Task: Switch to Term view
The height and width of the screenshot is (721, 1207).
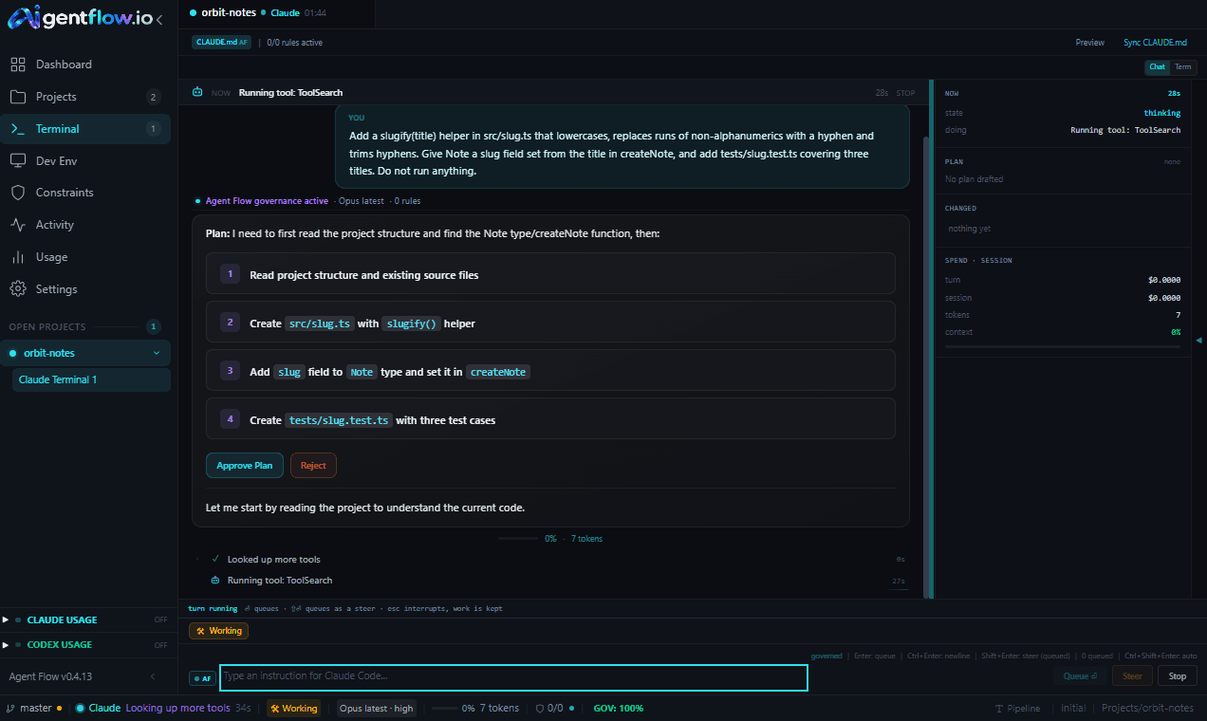Action: (x=1182, y=67)
